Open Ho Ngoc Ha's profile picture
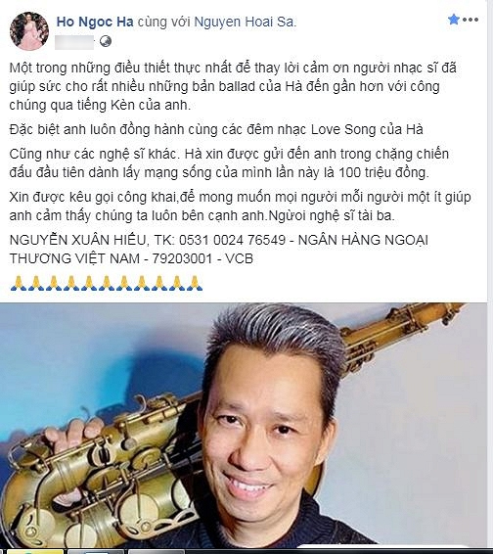493x554 pixels. point(29,30)
